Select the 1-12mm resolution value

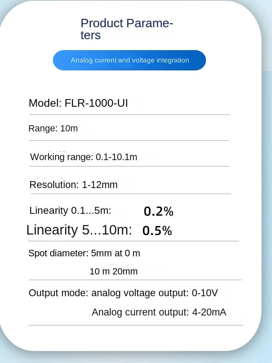[100, 185]
